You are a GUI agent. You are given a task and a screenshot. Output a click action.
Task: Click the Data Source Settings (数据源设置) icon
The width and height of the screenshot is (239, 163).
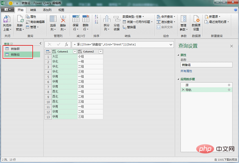click(x=196, y=19)
